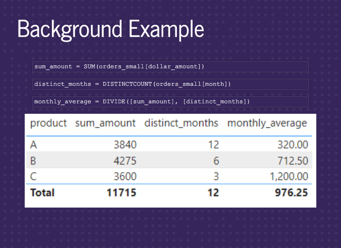Select the 3600 value in row C
The image size is (341, 248).
point(125,176)
